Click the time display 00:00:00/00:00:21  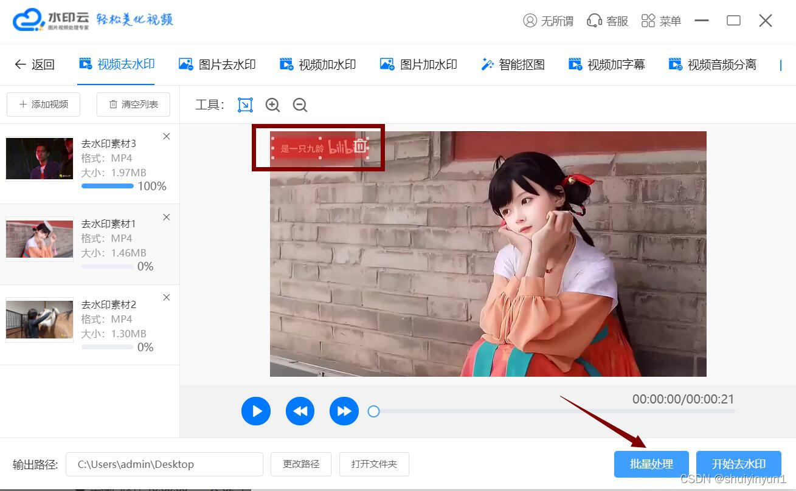(x=684, y=399)
